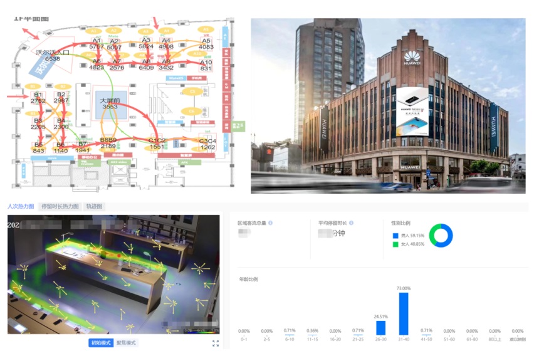
Task: Click the 41-50 age axis label
Action: click(427, 339)
